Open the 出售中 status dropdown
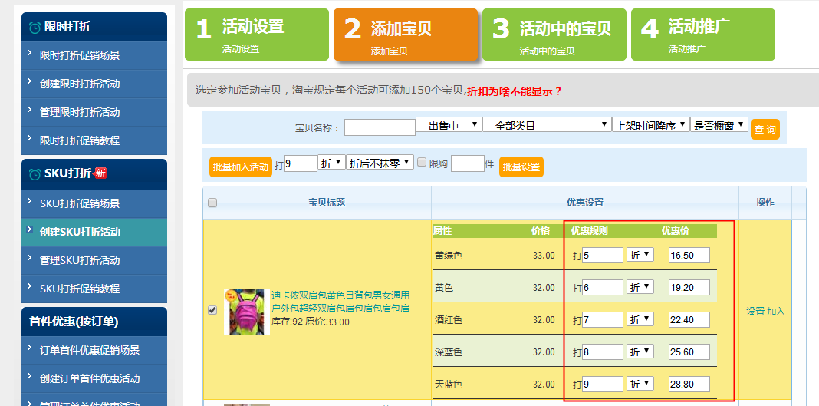Image resolution: width=819 pixels, height=406 pixels. (x=449, y=125)
